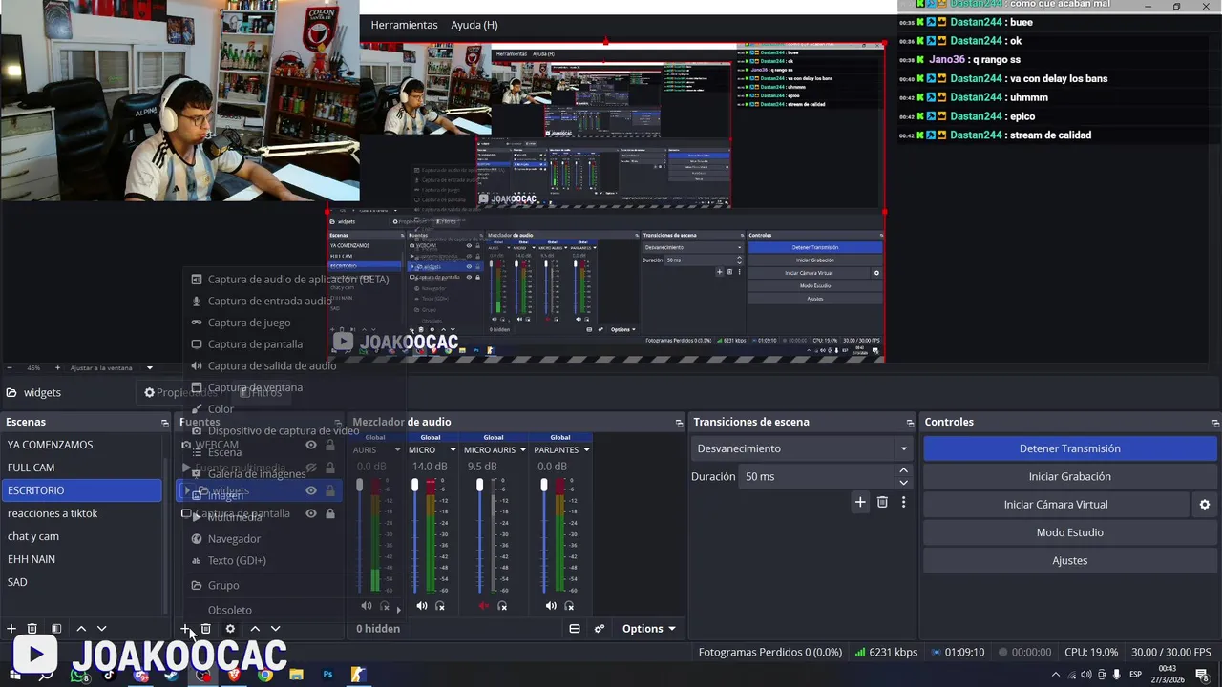
Task: Choose Texto (GDI+) menu entry
Action: 237,561
